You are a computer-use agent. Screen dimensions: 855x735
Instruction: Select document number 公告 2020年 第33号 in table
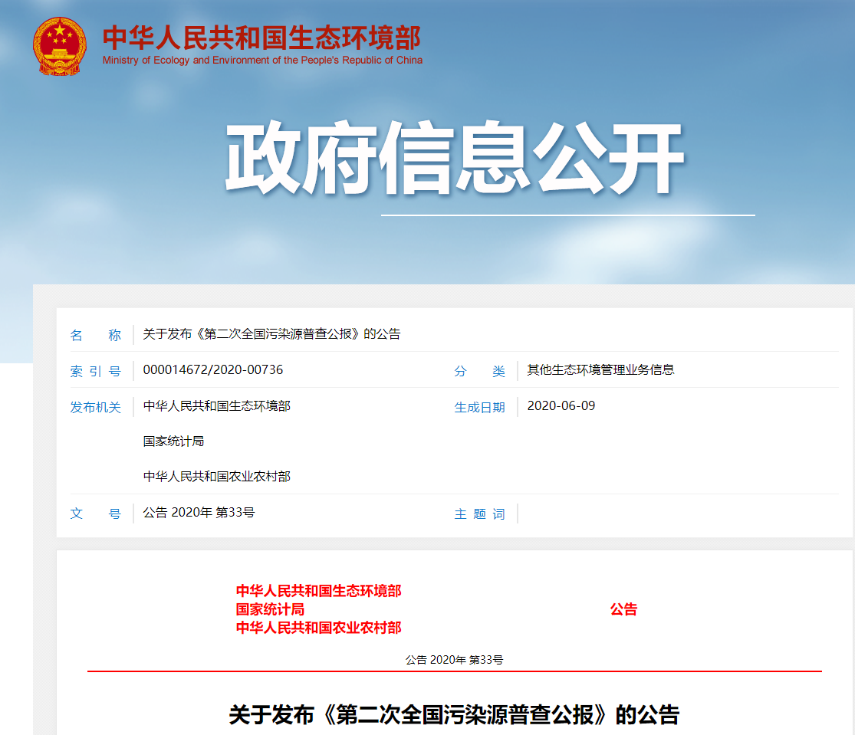click(x=199, y=512)
